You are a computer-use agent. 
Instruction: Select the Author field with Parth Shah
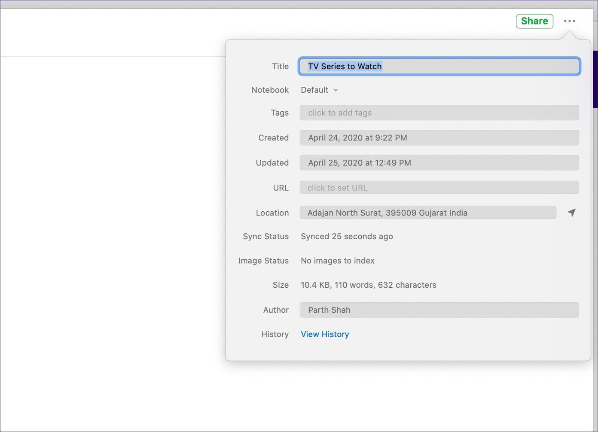439,310
